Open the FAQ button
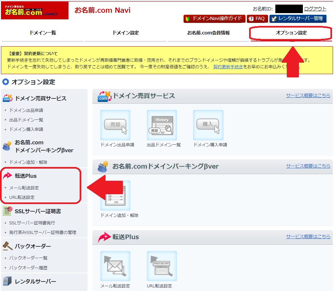The image size is (334, 291). 257,19
